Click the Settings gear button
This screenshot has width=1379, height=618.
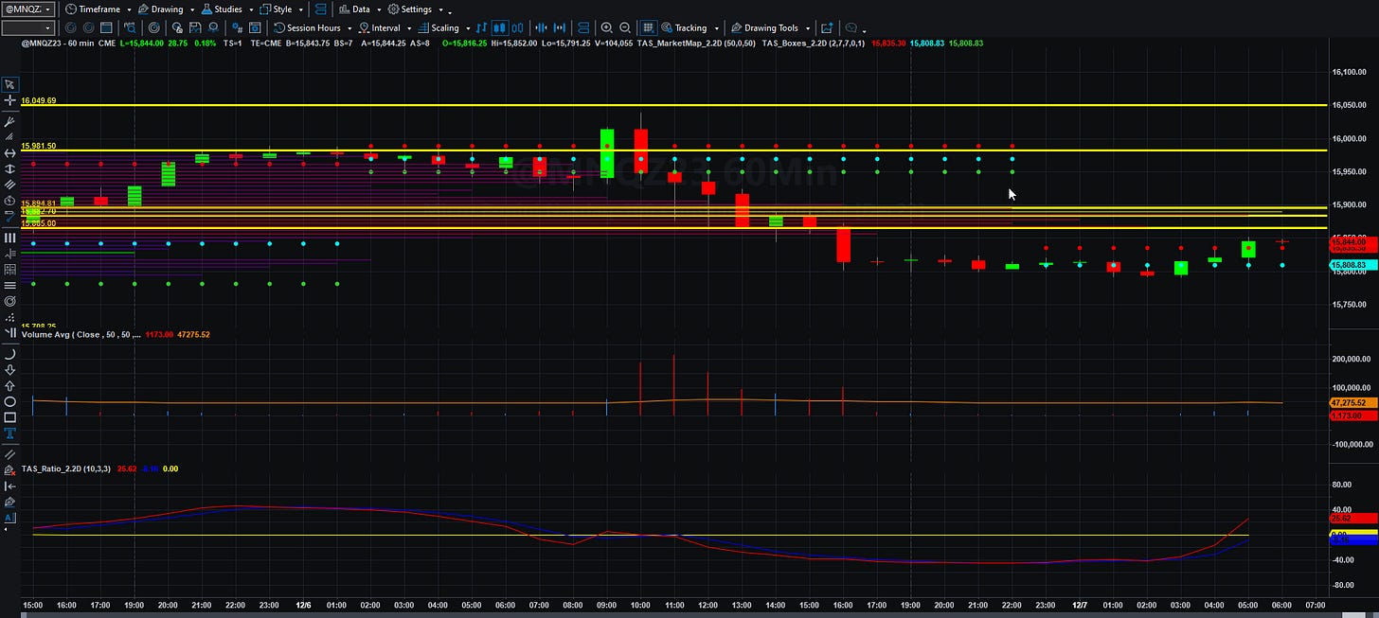pyautogui.click(x=409, y=9)
